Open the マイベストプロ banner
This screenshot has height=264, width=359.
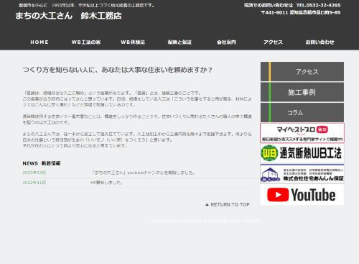click(x=302, y=133)
